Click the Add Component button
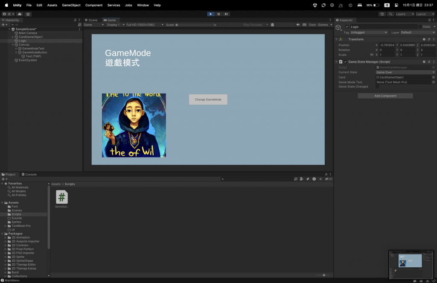Image resolution: width=437 pixels, height=283 pixels. point(385,96)
